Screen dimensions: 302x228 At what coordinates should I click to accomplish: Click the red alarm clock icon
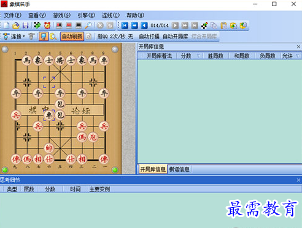pos(47,26)
